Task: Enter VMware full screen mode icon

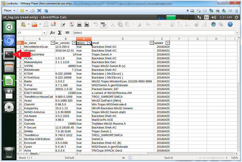Action: tap(39, 10)
